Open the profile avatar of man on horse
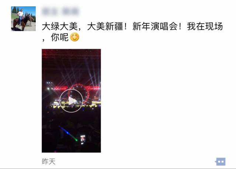 (x=23, y=18)
